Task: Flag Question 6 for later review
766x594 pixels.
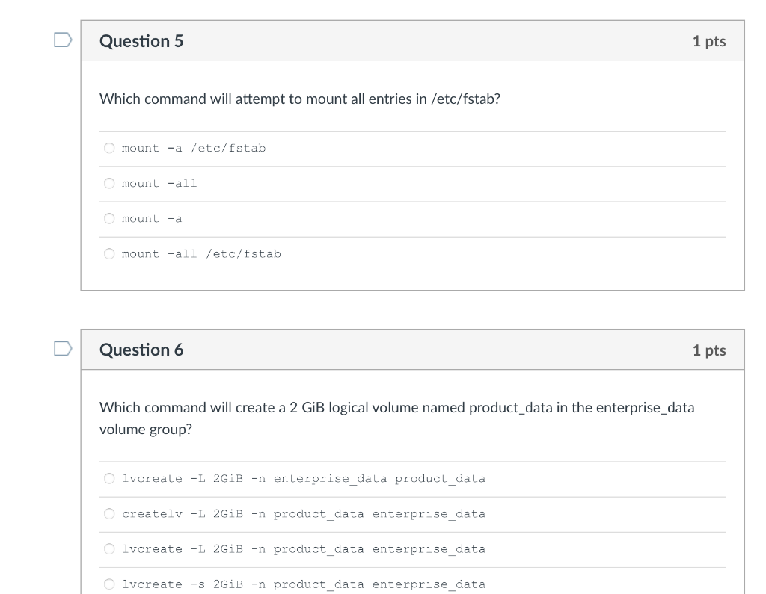Action: 64,347
